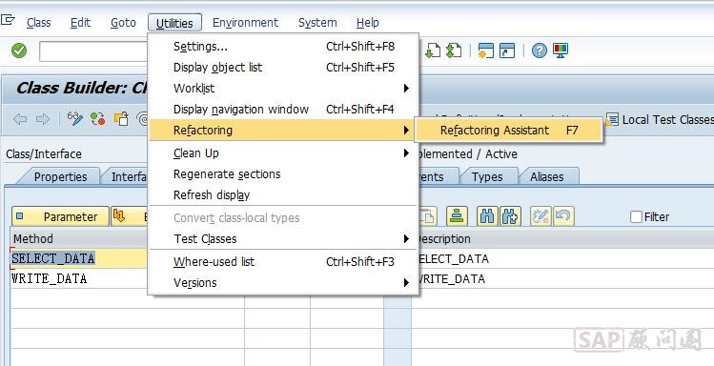Screen dimensions: 714x366
Task: Launch Refactoring Assistant from submenu
Action: (x=509, y=131)
